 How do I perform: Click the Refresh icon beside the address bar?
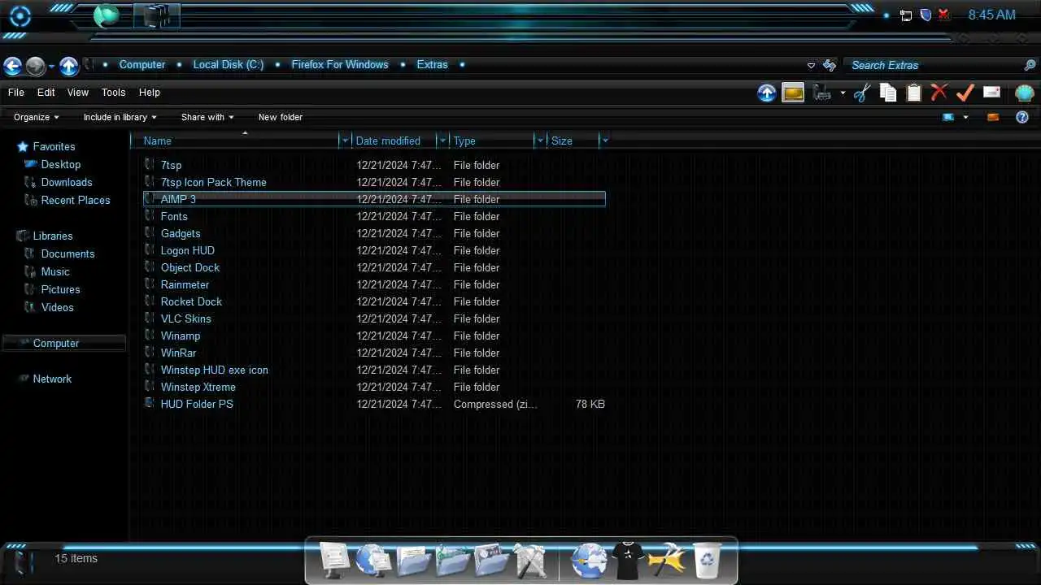(830, 65)
